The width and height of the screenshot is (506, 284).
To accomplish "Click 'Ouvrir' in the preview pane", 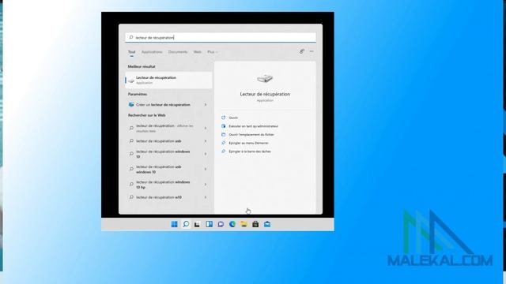I will (x=233, y=118).
